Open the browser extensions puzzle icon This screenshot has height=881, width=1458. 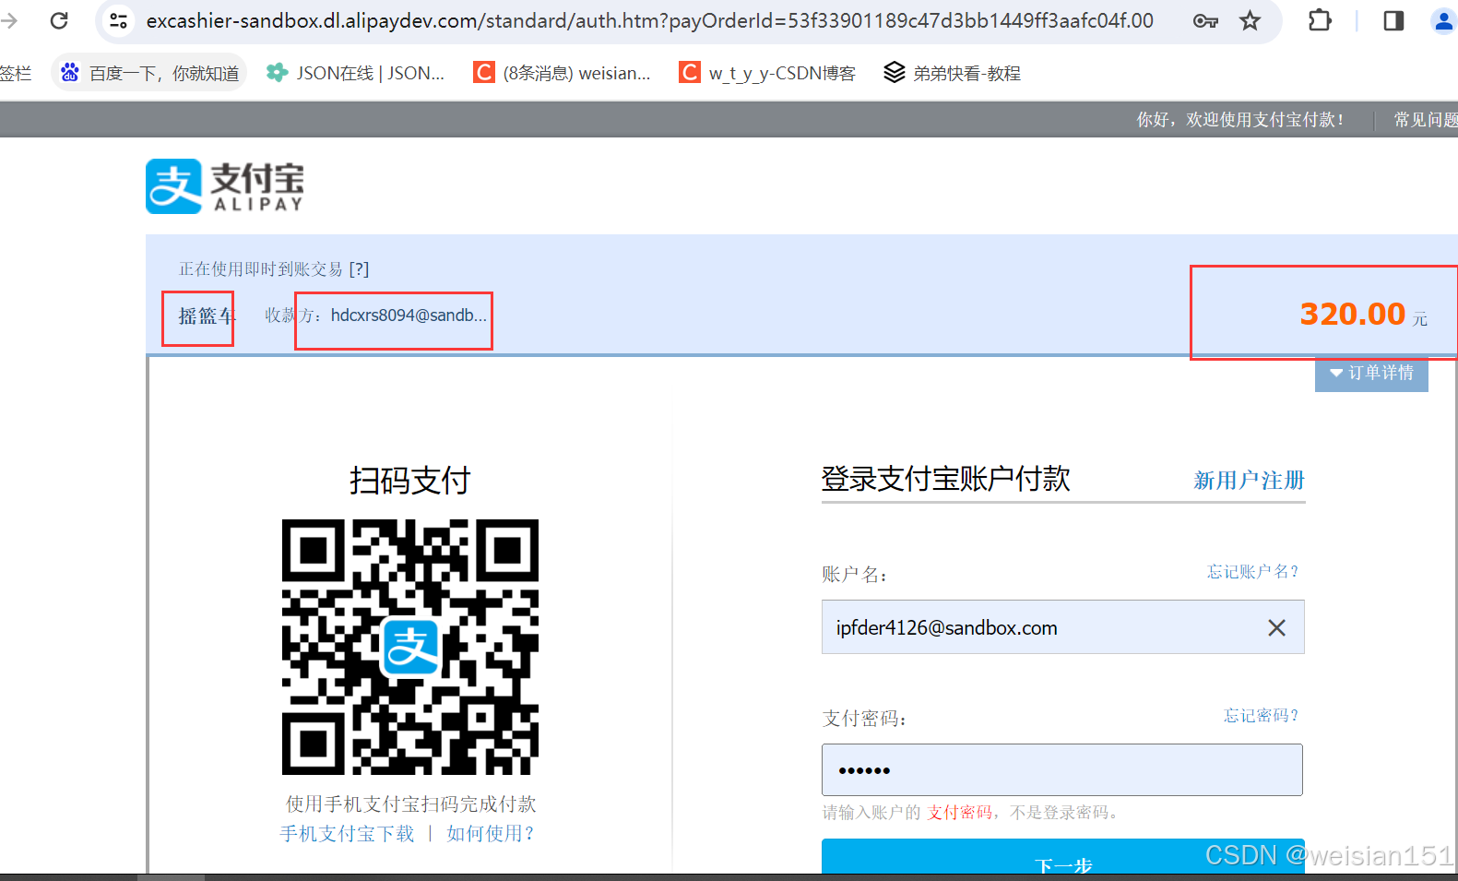point(1320,20)
